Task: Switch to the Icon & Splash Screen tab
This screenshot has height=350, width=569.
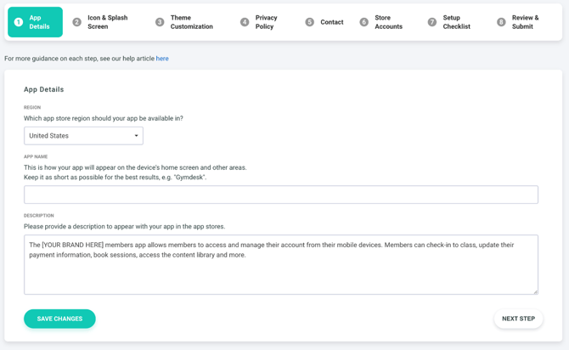Action: [107, 22]
